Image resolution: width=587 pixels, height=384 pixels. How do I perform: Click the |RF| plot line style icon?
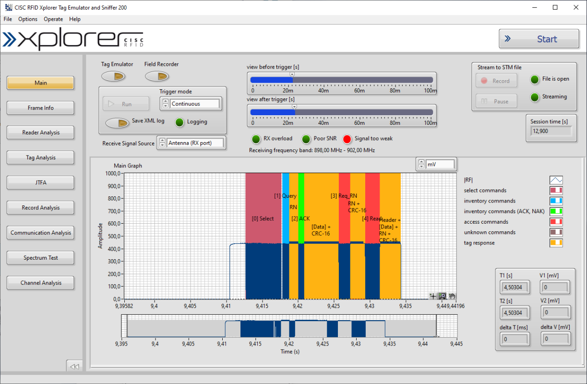556,180
